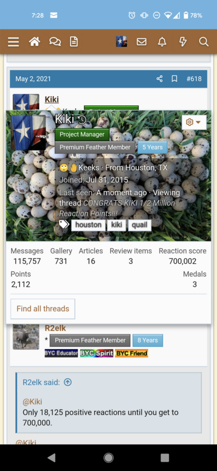Select the quail tag
The height and width of the screenshot is (471, 217).
click(139, 225)
